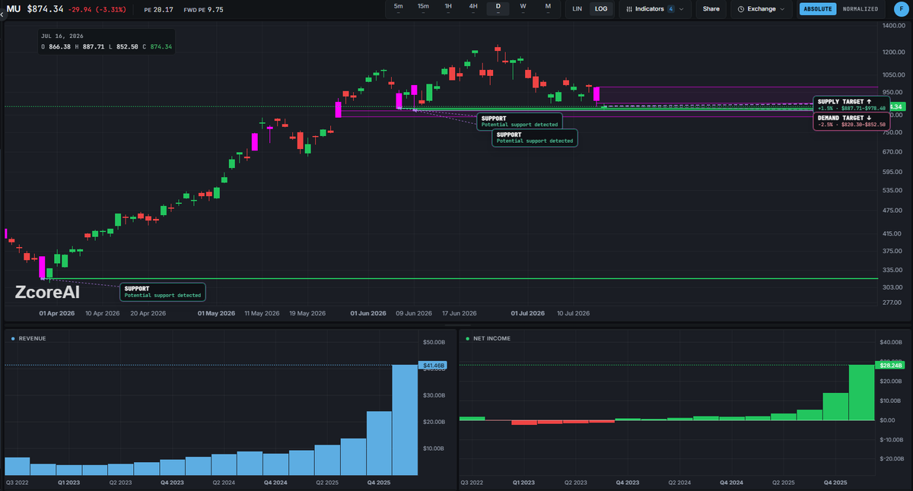This screenshot has height=491, width=913.
Task: Click the 01 Jul 2026 date label
Action: pos(528,313)
